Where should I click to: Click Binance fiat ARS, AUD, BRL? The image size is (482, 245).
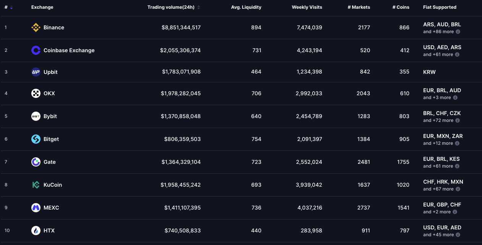tap(442, 24)
